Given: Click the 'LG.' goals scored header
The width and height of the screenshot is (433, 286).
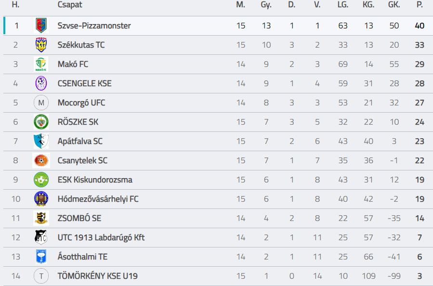Looking at the screenshot, I should pos(342,5).
